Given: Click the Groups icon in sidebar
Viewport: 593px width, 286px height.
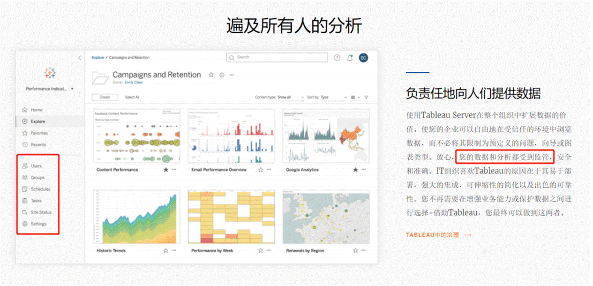Looking at the screenshot, I should tap(25, 177).
